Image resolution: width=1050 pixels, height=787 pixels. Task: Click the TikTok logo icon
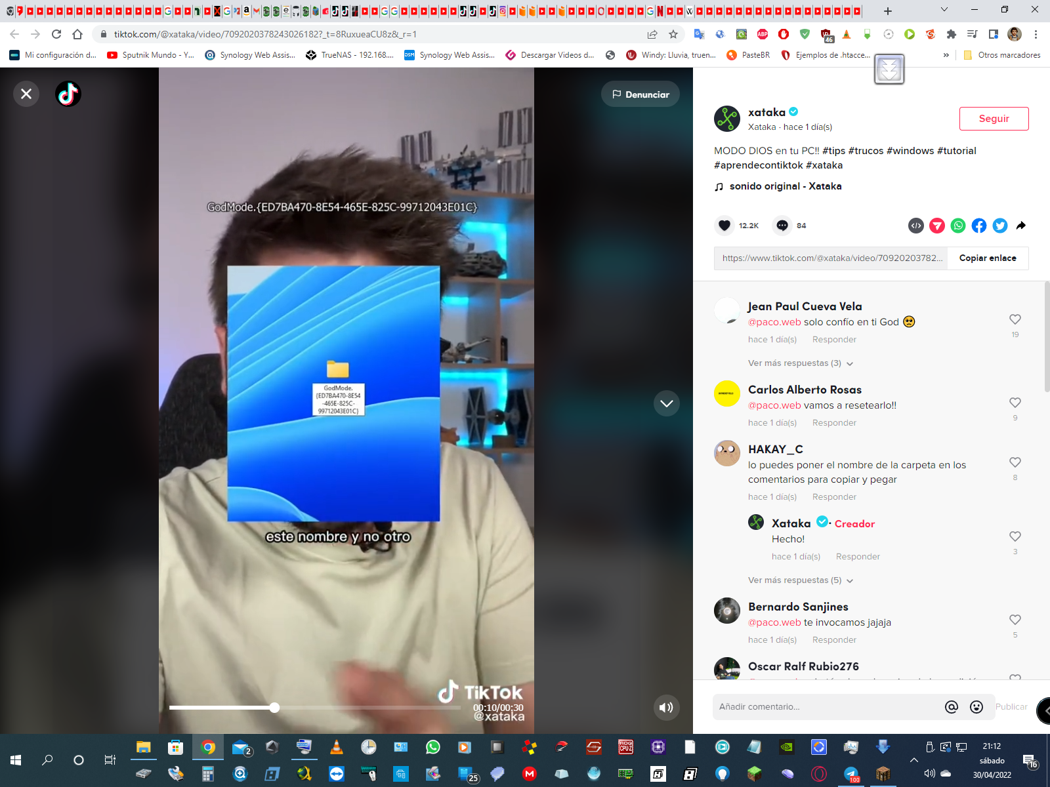coord(68,94)
